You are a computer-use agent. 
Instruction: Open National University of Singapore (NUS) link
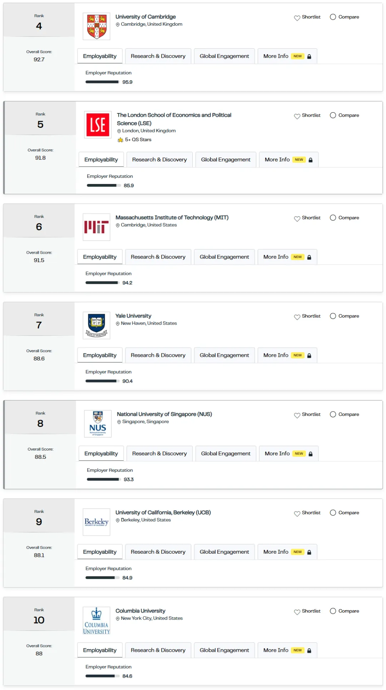(164, 414)
